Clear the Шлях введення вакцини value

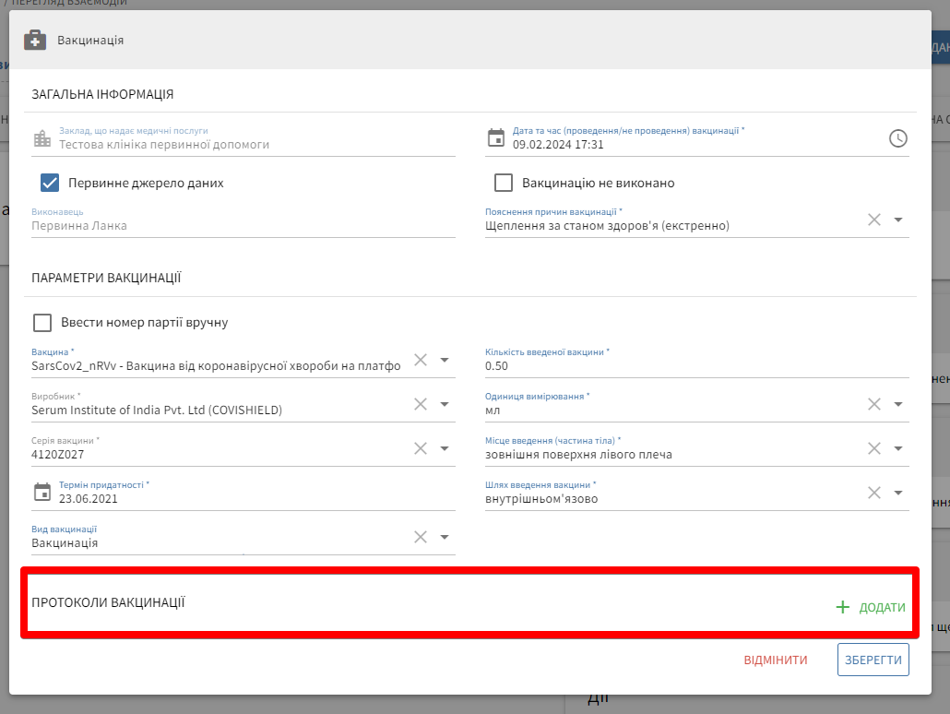(874, 493)
